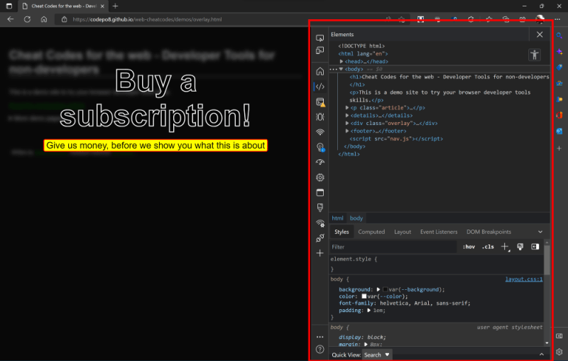Open the Performance gauge tool
This screenshot has height=361, width=568.
[320, 162]
